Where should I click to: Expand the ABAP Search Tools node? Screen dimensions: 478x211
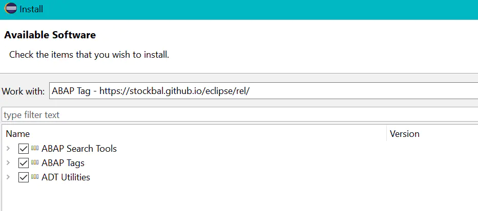tap(8, 148)
